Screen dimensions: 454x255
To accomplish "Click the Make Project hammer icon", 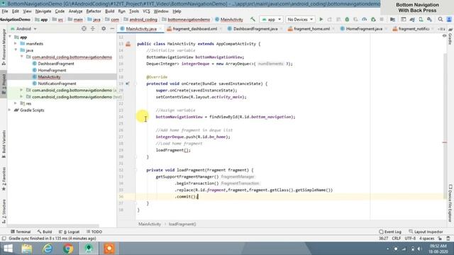I will click(253, 19).
